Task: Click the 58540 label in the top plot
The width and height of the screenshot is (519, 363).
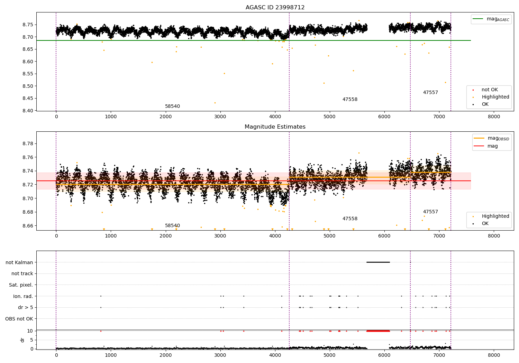Action: point(172,106)
